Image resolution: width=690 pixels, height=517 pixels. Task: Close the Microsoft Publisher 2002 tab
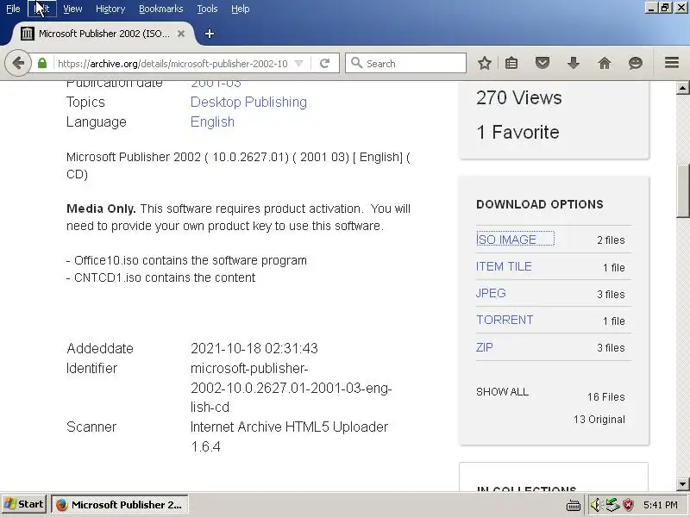pos(181,34)
